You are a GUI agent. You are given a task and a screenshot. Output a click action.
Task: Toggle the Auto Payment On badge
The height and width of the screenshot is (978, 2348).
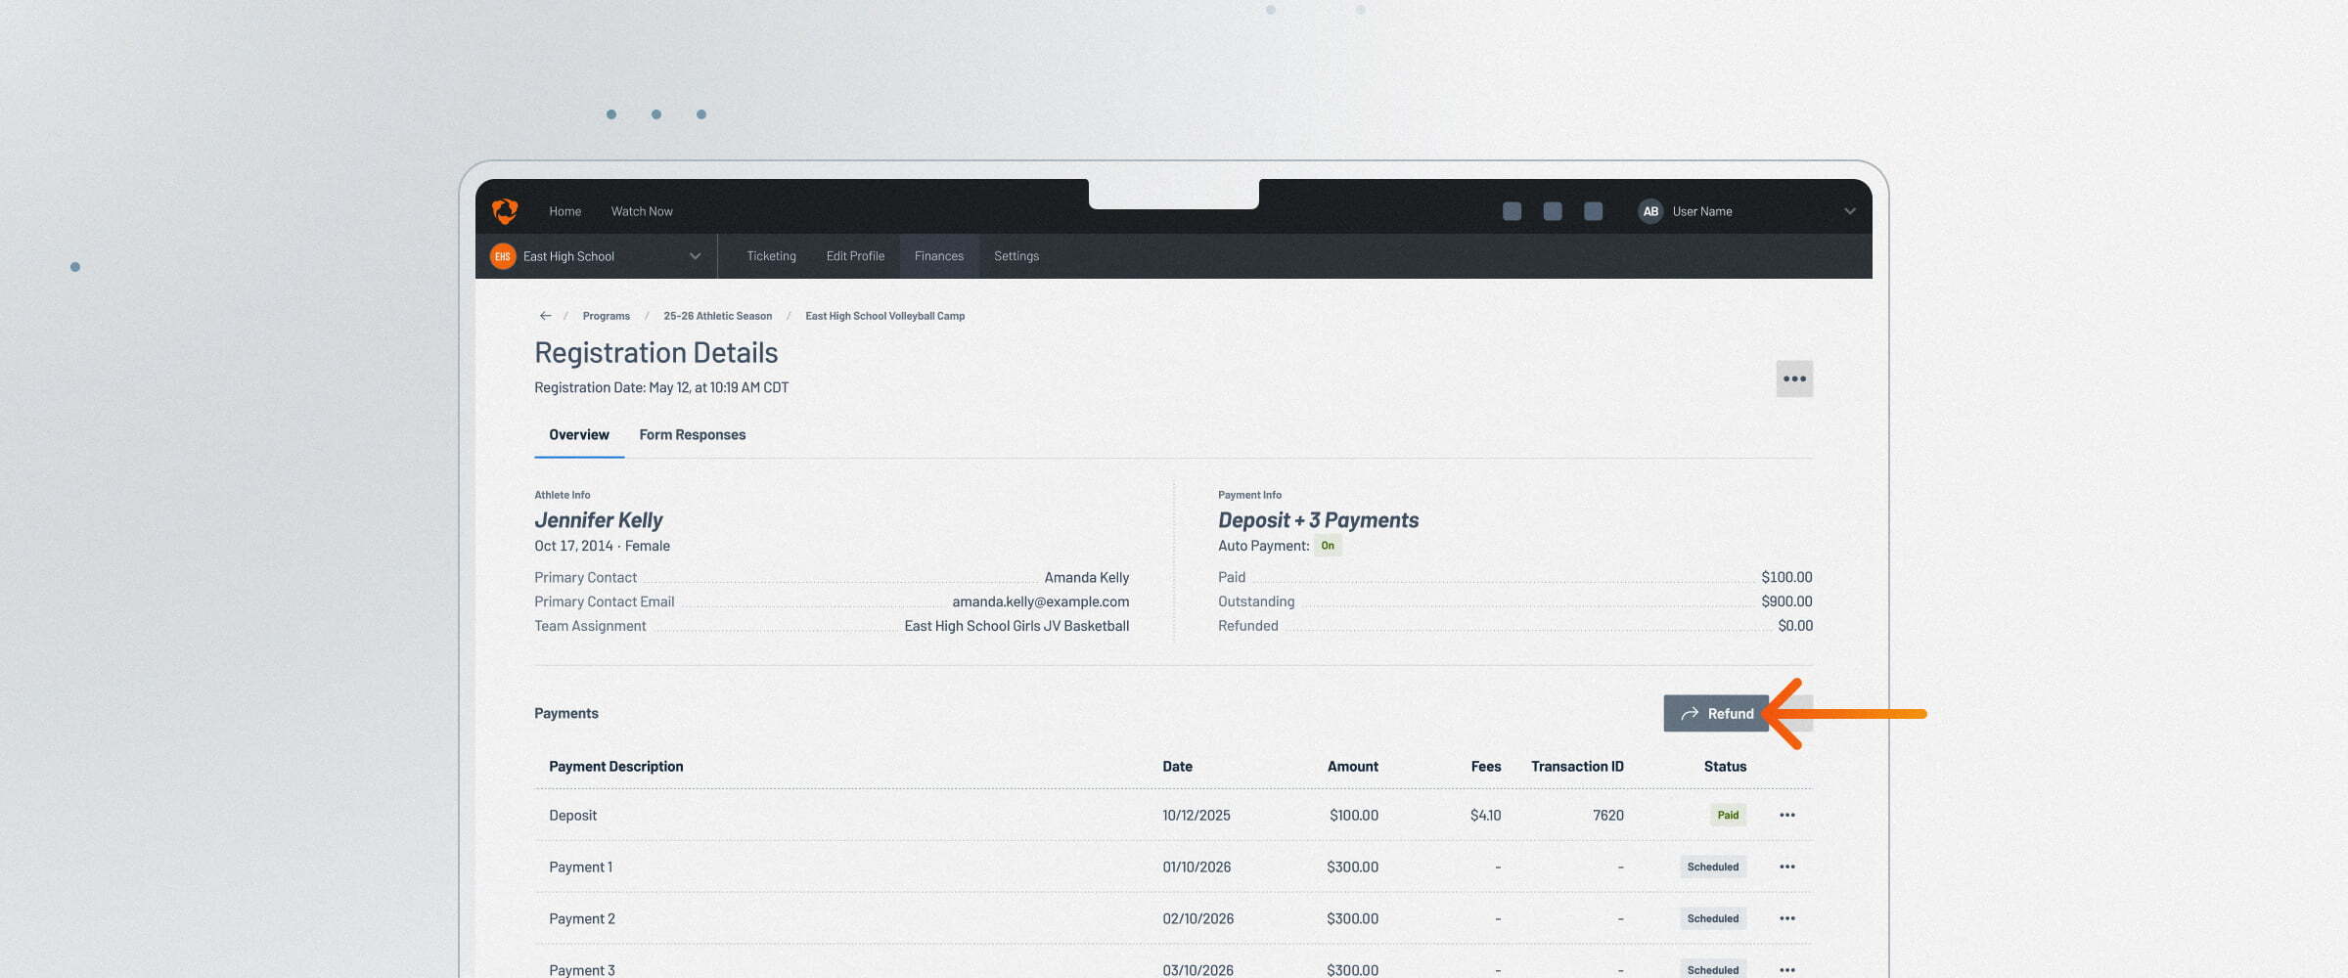(x=1328, y=546)
